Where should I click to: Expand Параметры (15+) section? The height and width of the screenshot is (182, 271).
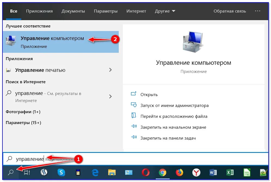click(23, 123)
